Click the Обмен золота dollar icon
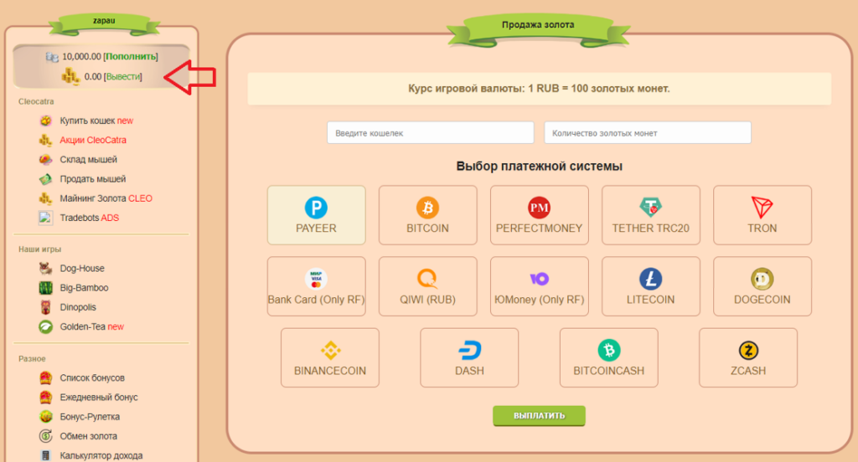Viewport: 858px width, 462px height. tap(46, 436)
